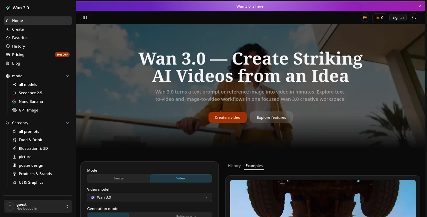Click the all prompts sparkle icon

point(14,131)
